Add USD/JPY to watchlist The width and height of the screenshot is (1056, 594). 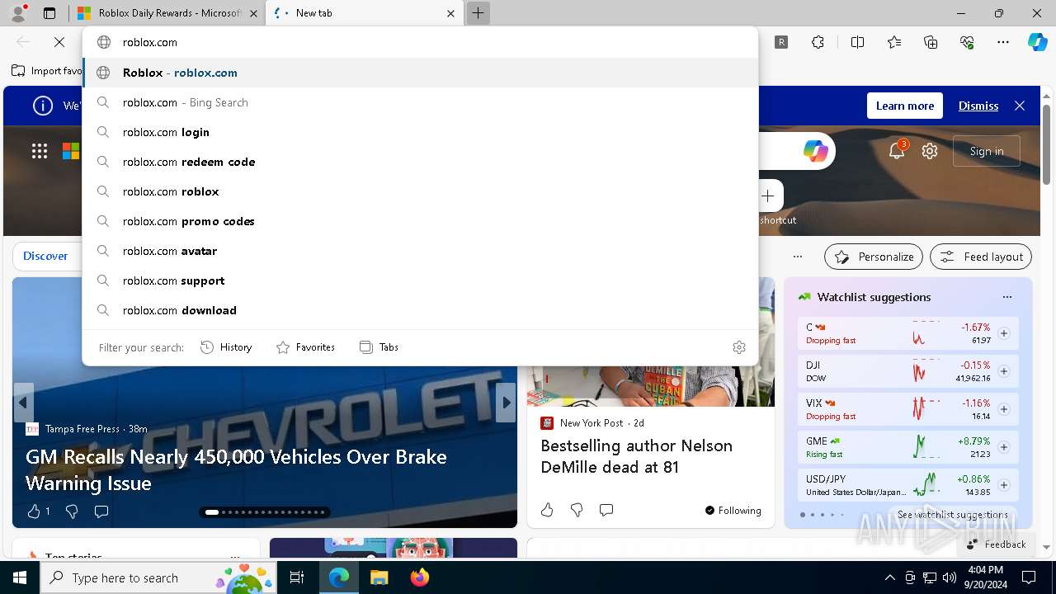click(x=1004, y=485)
